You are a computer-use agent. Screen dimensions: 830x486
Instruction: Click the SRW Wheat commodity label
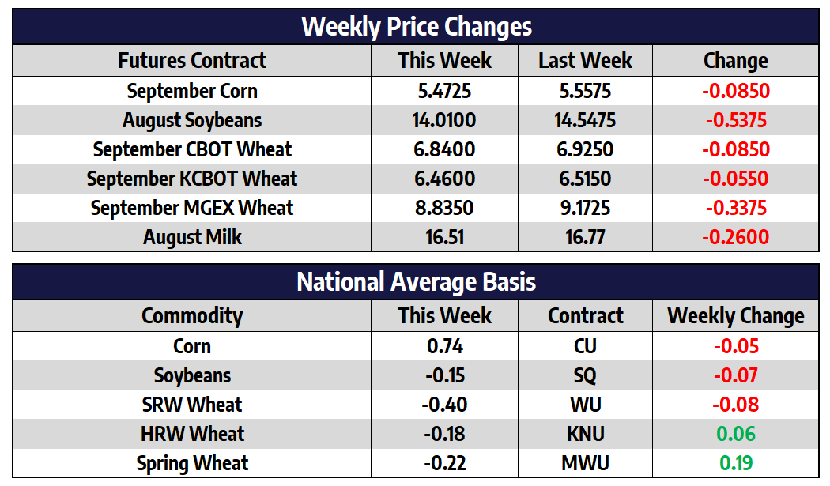click(x=192, y=405)
